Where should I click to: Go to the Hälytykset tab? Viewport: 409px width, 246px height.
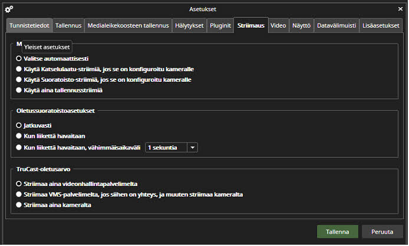[189, 26]
